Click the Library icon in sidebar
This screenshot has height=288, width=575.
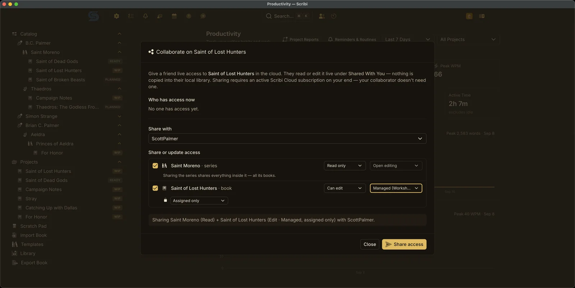[14, 253]
